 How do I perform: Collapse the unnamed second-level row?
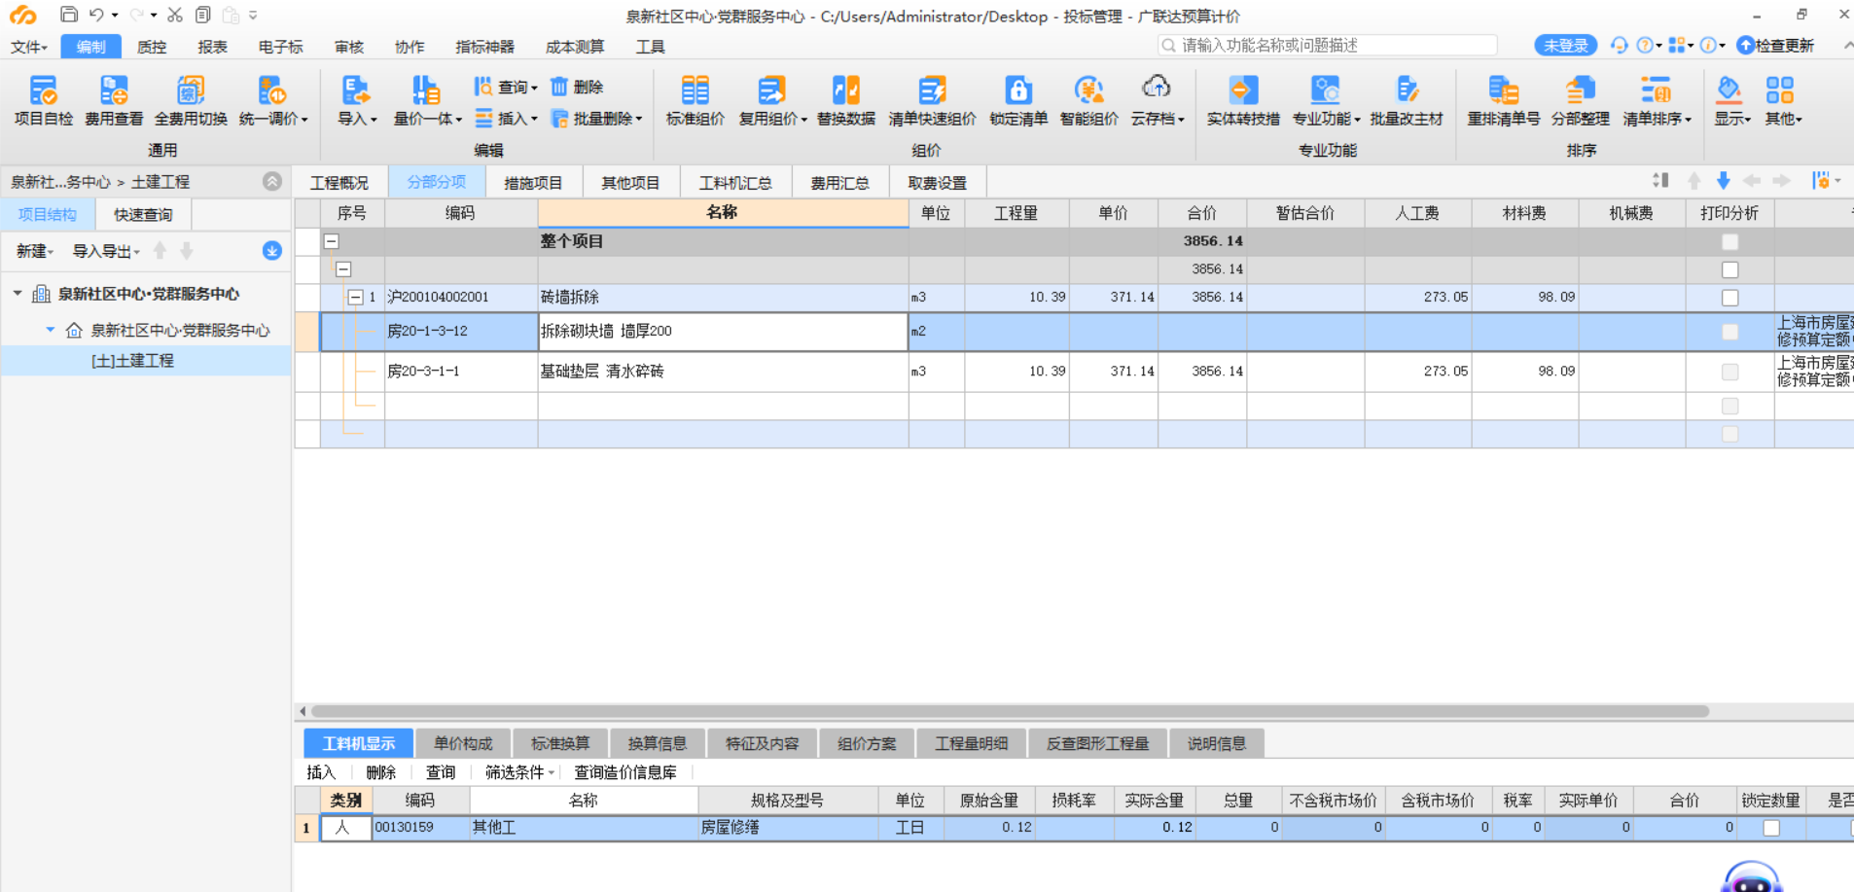point(343,269)
